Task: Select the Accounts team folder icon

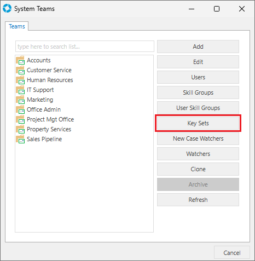Action: 20,60
